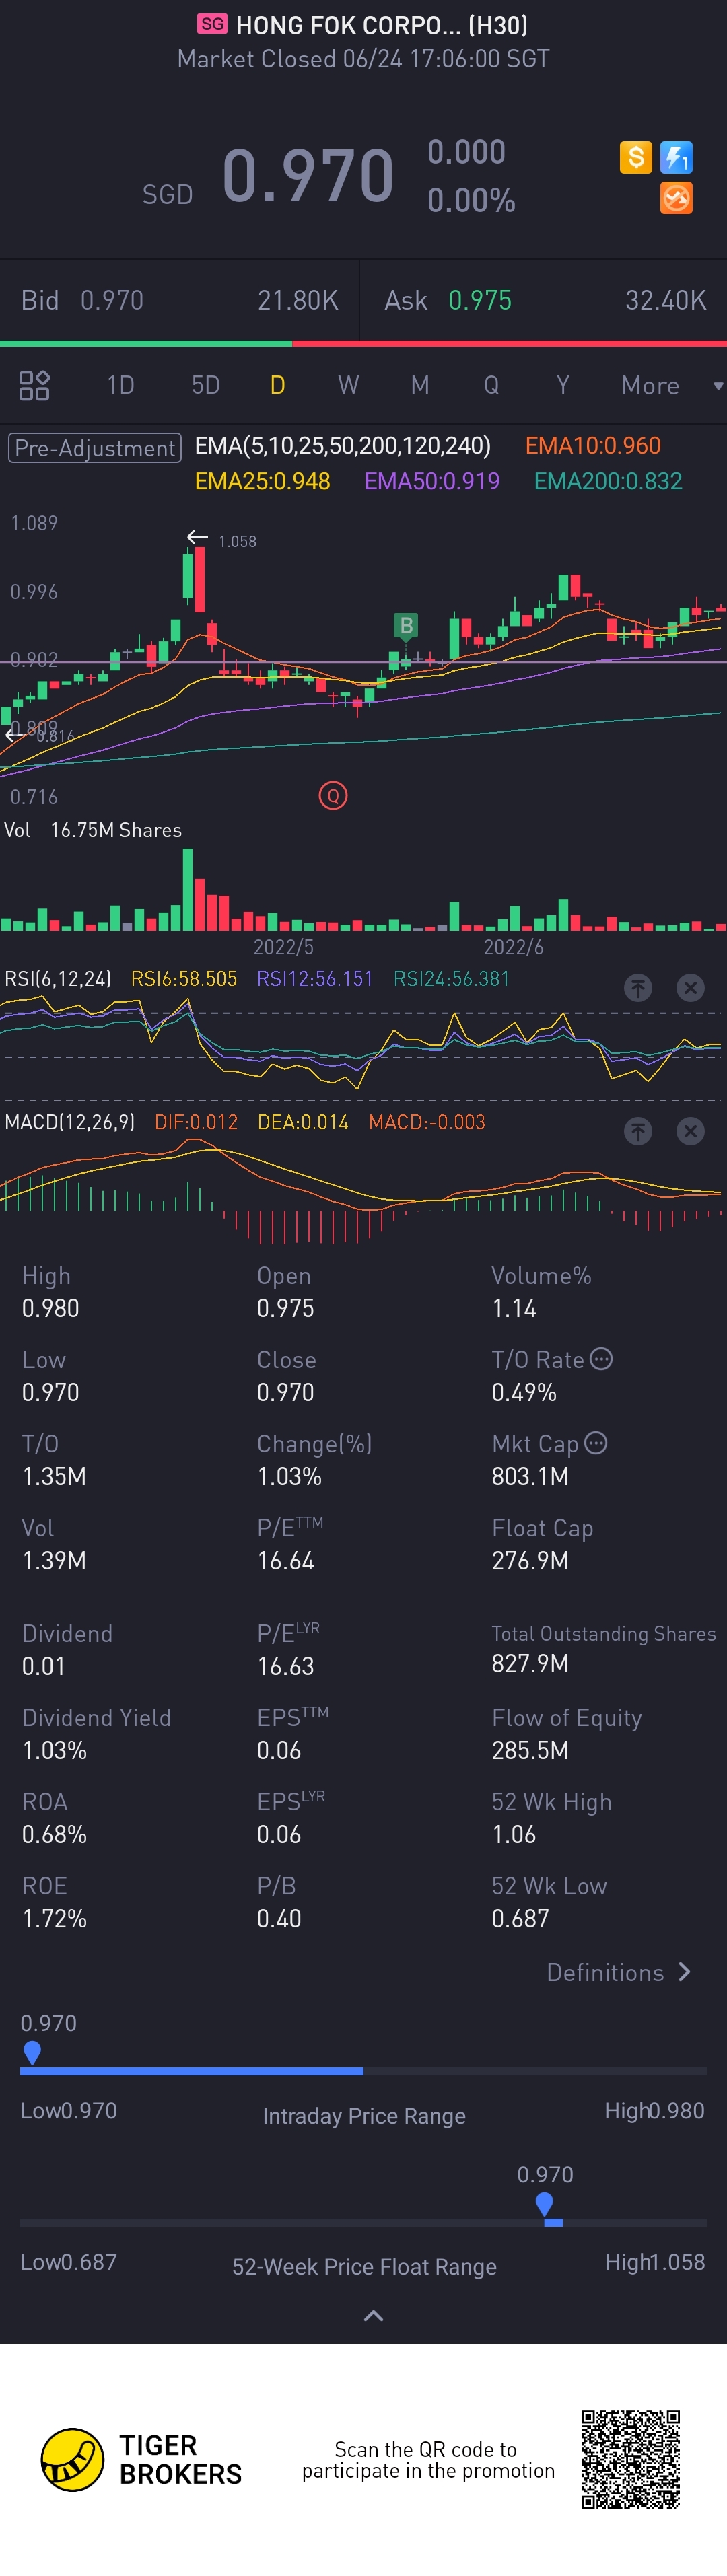
Task: Tap intraday price range marker
Action: click(32, 2053)
